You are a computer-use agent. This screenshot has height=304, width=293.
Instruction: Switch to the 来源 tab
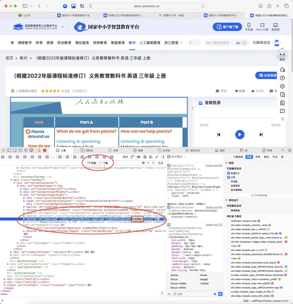(x=113, y=151)
